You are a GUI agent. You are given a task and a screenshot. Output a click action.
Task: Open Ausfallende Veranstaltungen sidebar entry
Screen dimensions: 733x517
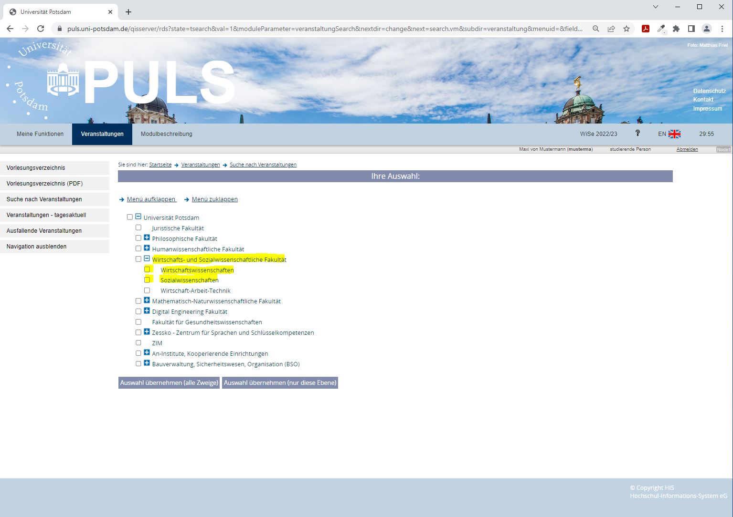pyautogui.click(x=54, y=231)
